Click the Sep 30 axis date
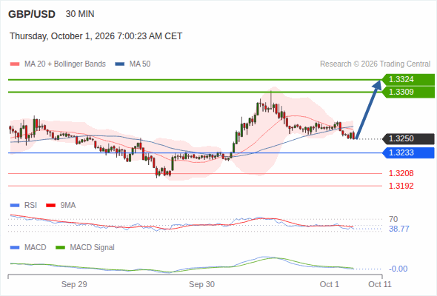Viewport: 437px width, 296px height. pyautogui.click(x=201, y=284)
